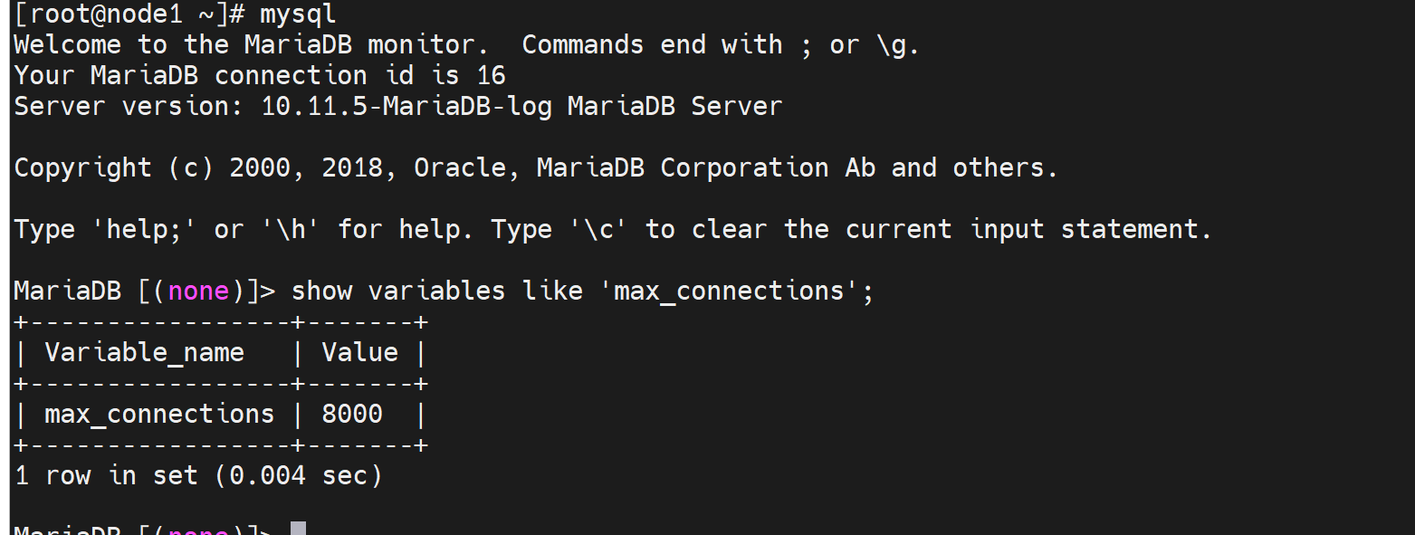Screen dimensions: 1415x535
Task: Click 'MariaDB Corporation Ab' in the copyright line
Action: click(x=705, y=168)
